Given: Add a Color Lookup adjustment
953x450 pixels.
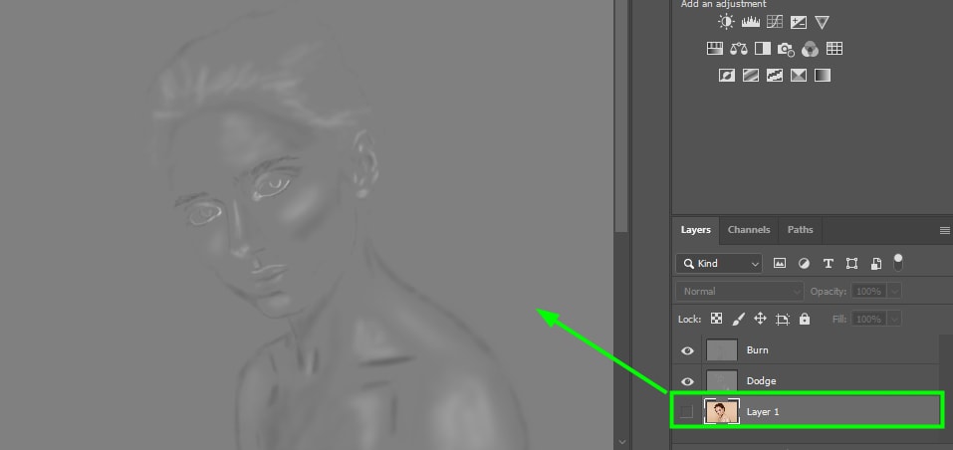Looking at the screenshot, I should pos(834,49).
